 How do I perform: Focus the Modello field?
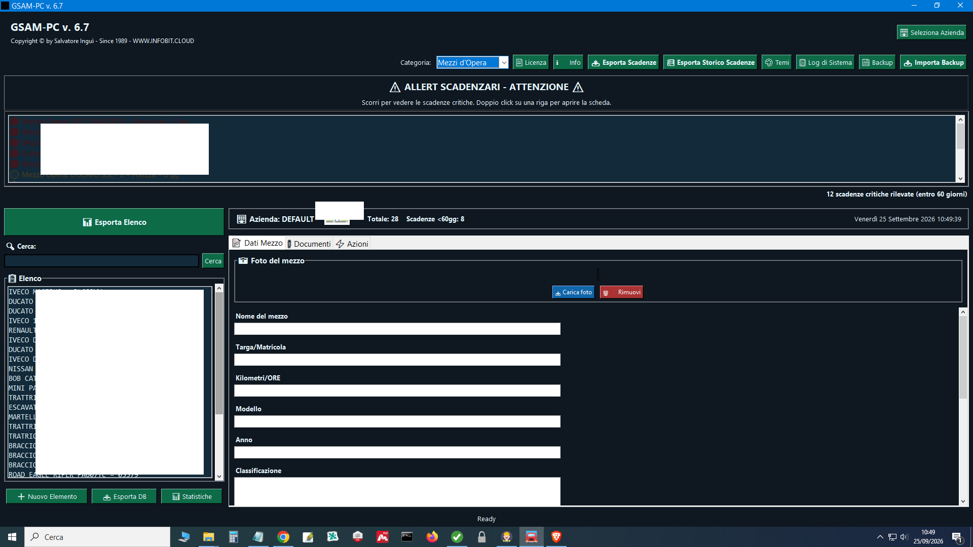click(397, 421)
